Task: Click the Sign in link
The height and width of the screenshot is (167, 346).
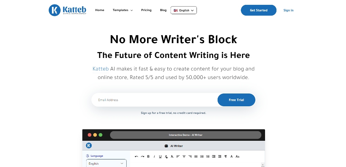Action: click(289, 10)
